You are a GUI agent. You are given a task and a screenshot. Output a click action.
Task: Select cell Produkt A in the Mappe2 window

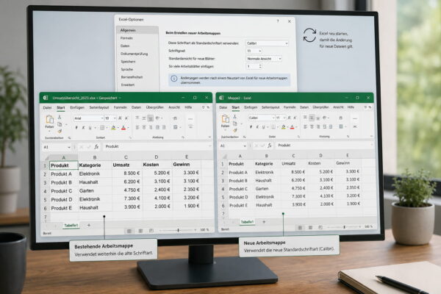[238, 173]
